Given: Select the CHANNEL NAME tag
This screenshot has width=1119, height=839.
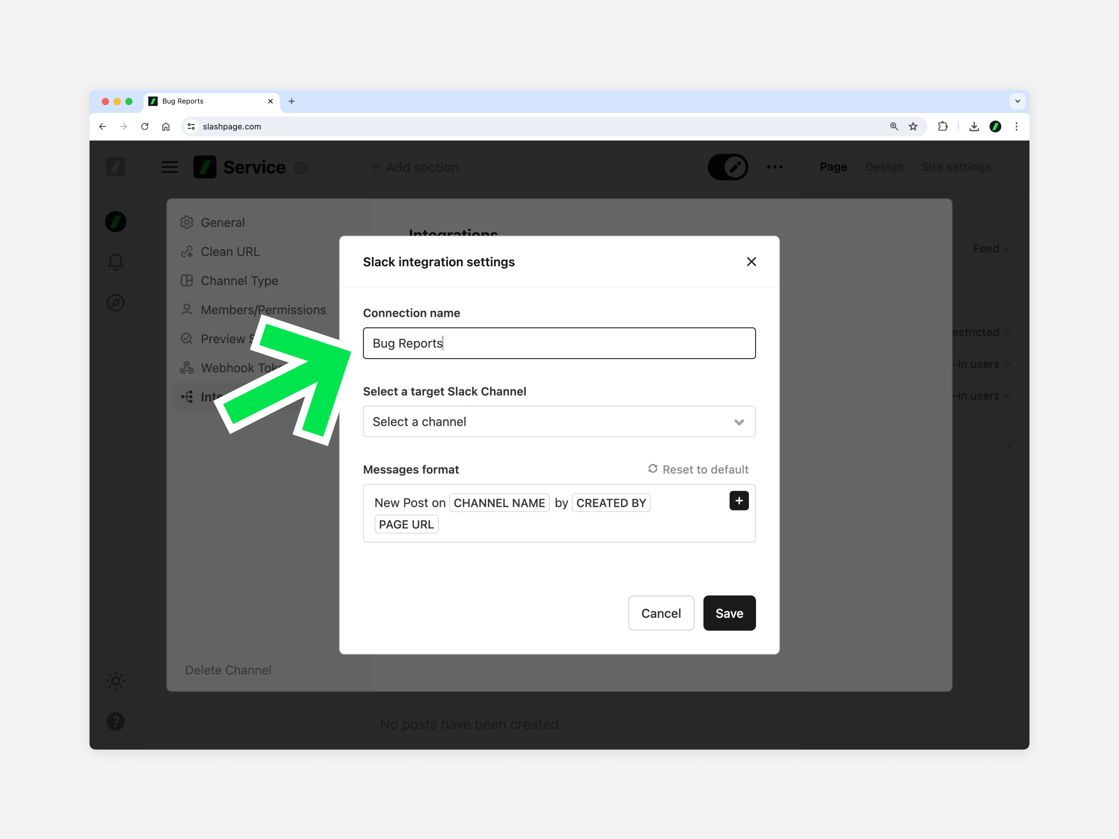Looking at the screenshot, I should (x=499, y=503).
